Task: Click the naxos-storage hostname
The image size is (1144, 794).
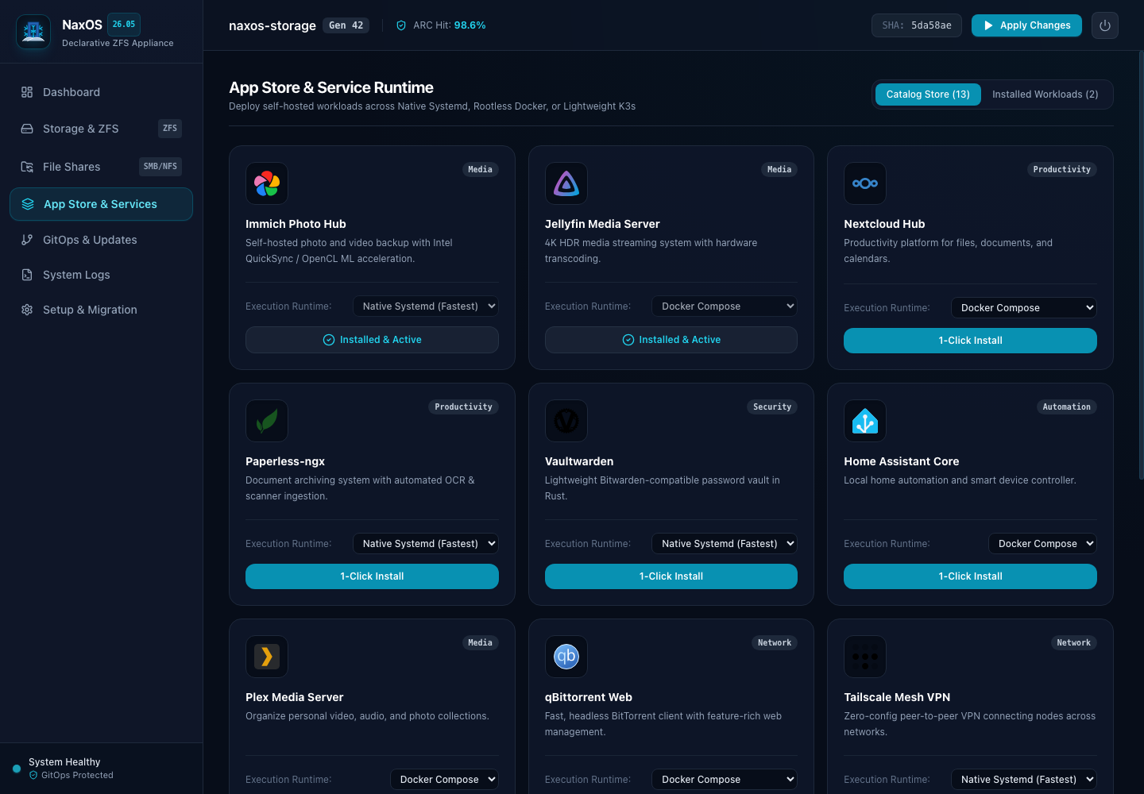Action: [272, 25]
